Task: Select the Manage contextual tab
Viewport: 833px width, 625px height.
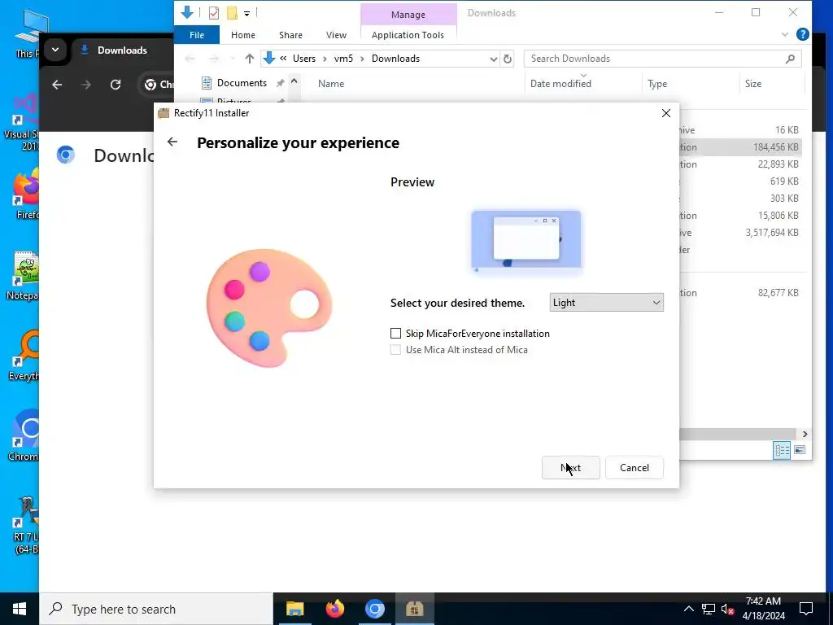Action: pyautogui.click(x=408, y=15)
